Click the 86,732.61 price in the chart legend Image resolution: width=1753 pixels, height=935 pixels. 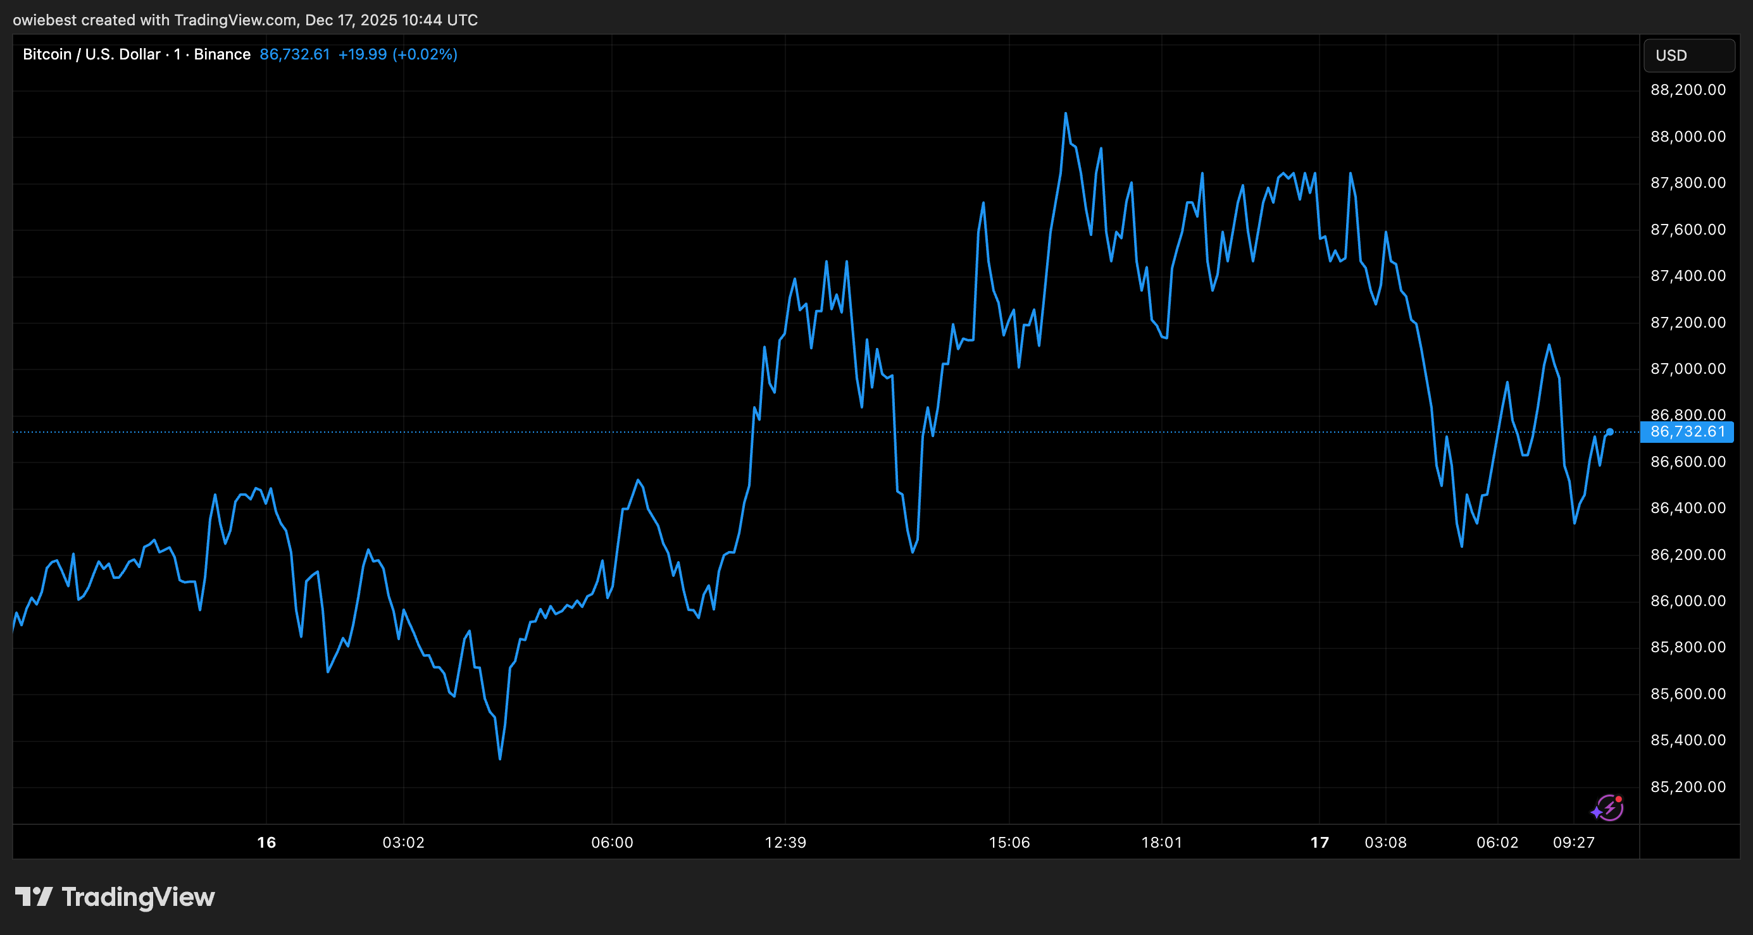[x=295, y=54]
